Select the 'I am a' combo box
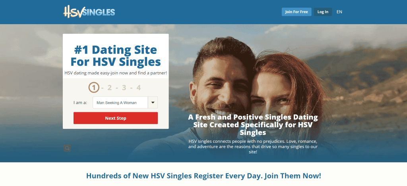This screenshot has height=186, width=407. click(125, 103)
